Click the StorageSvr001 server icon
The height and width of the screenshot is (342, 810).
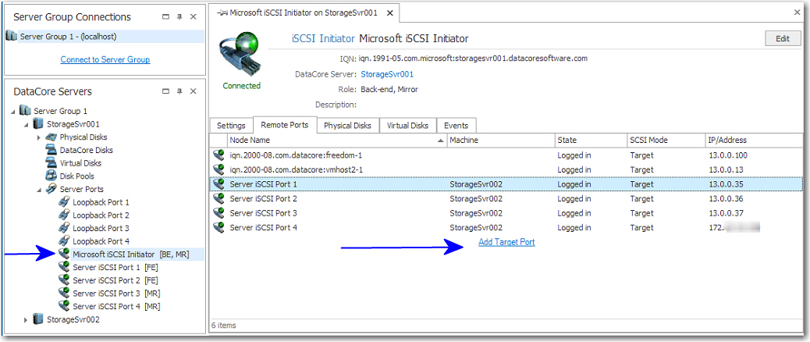tap(38, 124)
